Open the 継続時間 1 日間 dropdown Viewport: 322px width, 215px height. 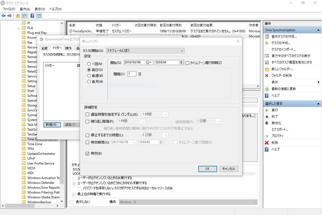click(x=209, y=121)
